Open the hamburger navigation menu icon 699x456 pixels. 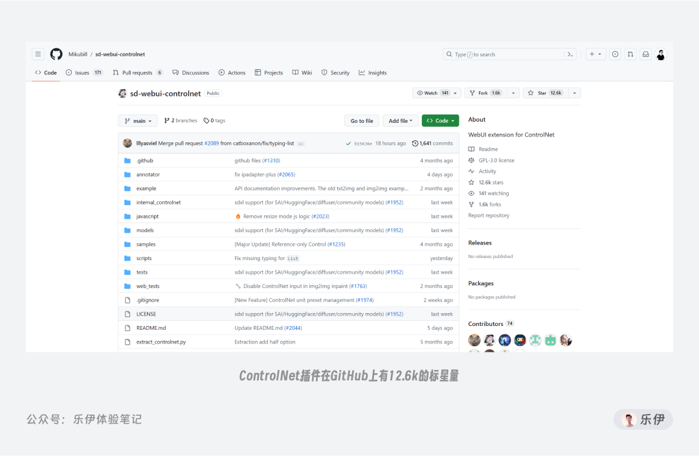pos(38,54)
